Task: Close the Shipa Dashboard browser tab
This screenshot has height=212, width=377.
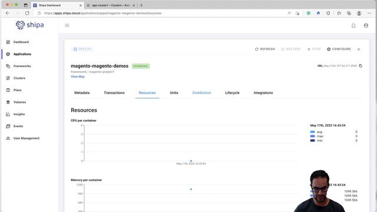Action: pos(80,5)
